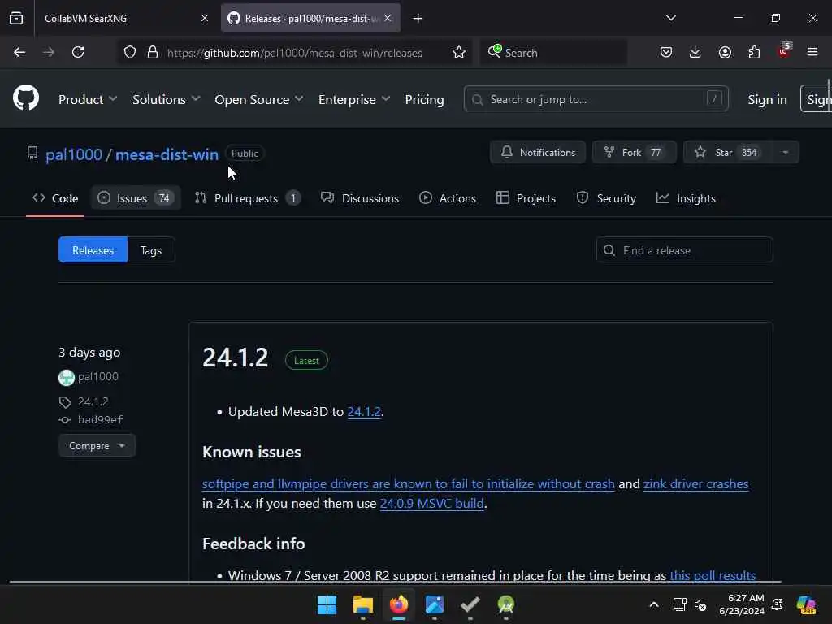Open the Projects tab
This screenshot has height=624, width=832.
[526, 198]
